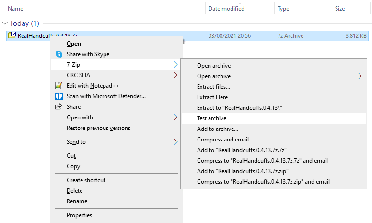
Task: Expand the 7-Zip submenu arrow
Action: tap(175, 65)
